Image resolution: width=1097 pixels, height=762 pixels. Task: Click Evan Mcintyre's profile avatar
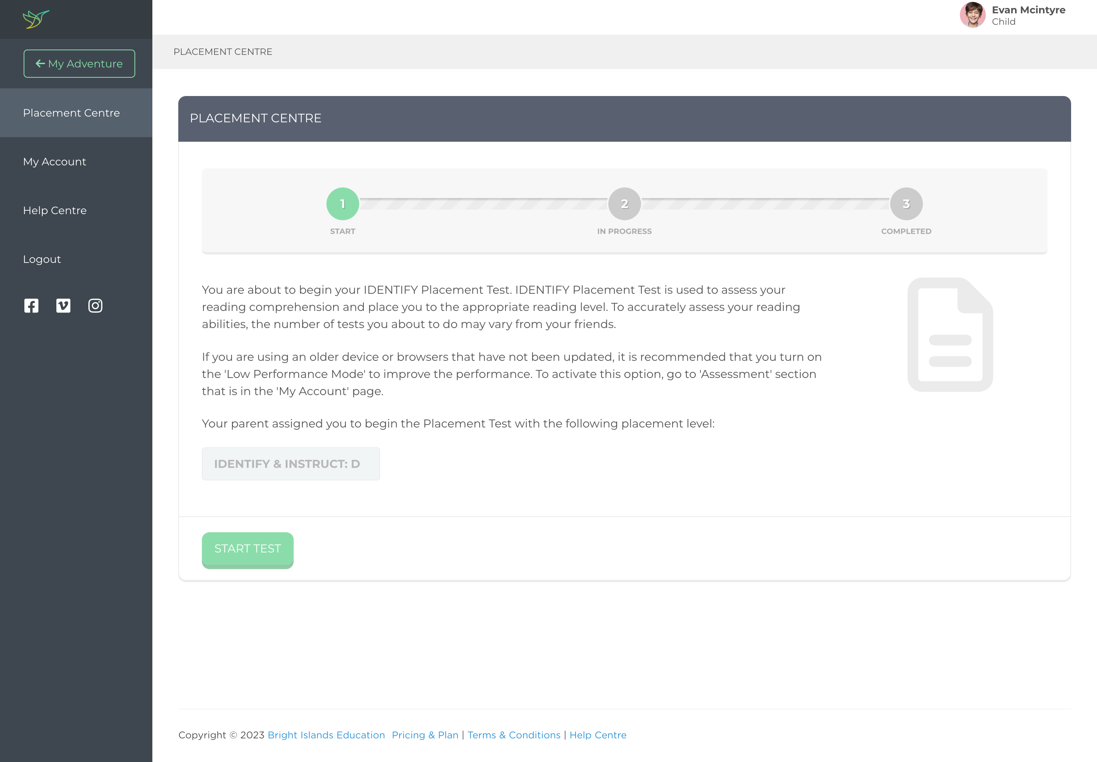click(x=972, y=15)
